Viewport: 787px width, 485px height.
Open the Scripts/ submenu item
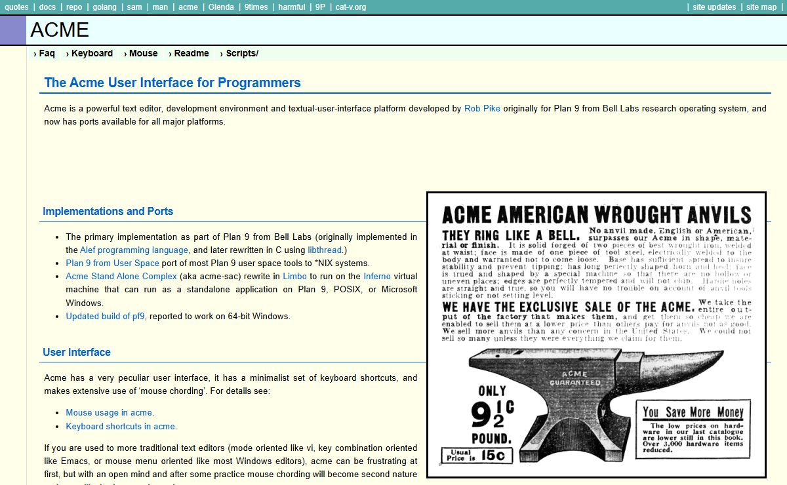tap(239, 54)
